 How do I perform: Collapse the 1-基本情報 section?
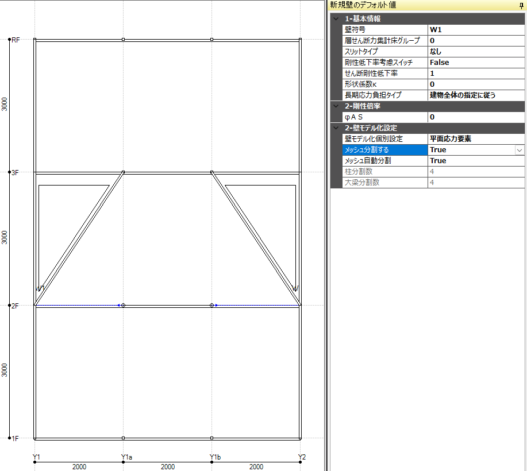tap(336, 19)
